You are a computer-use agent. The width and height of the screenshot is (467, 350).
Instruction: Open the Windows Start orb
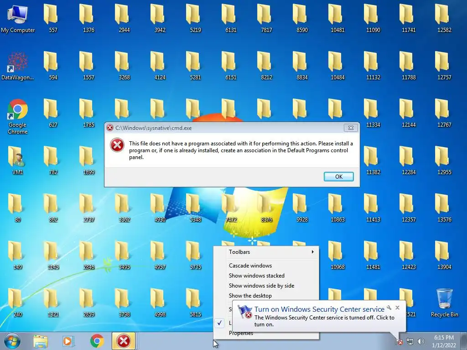(x=12, y=341)
